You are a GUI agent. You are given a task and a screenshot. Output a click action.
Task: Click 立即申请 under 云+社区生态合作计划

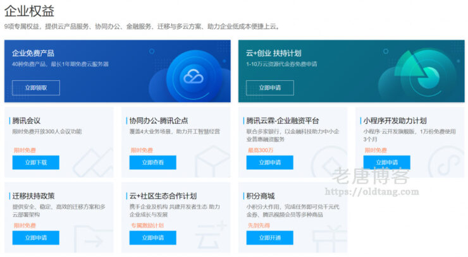[153, 237]
